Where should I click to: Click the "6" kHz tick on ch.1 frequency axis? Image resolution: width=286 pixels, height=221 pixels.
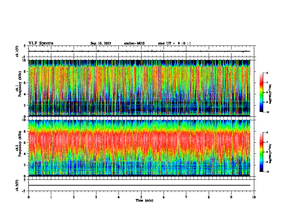[25, 83]
